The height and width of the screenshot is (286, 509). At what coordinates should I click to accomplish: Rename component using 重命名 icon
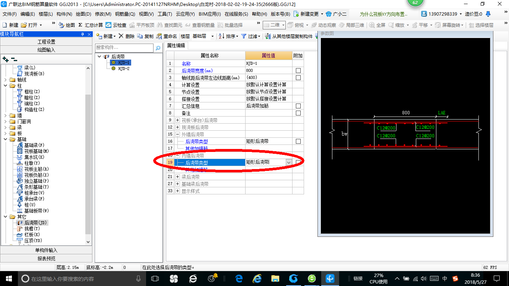167,36
